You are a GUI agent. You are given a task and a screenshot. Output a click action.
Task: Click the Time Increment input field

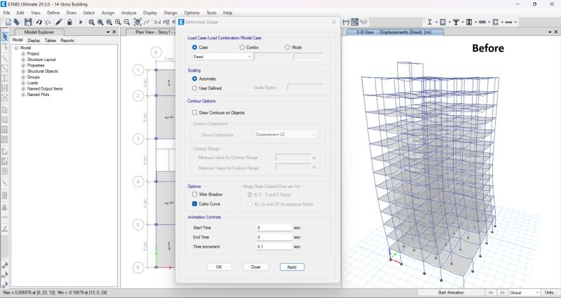tap(274, 247)
